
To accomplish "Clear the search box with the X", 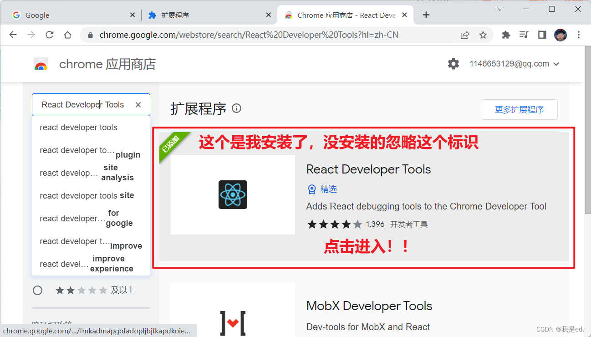I will click(138, 104).
